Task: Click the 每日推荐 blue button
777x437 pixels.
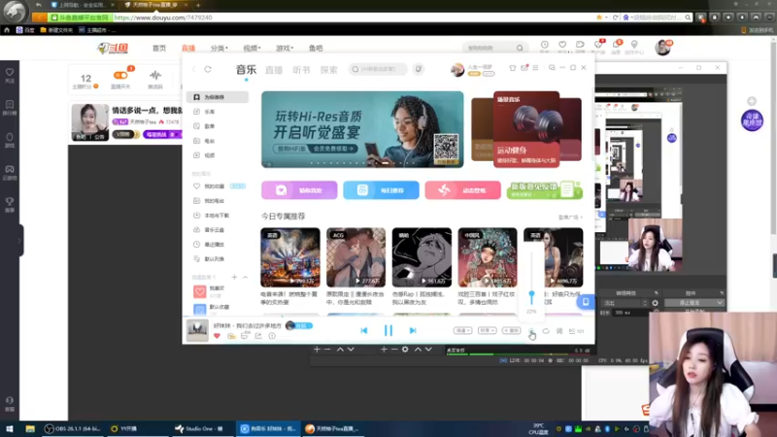Action: (381, 190)
